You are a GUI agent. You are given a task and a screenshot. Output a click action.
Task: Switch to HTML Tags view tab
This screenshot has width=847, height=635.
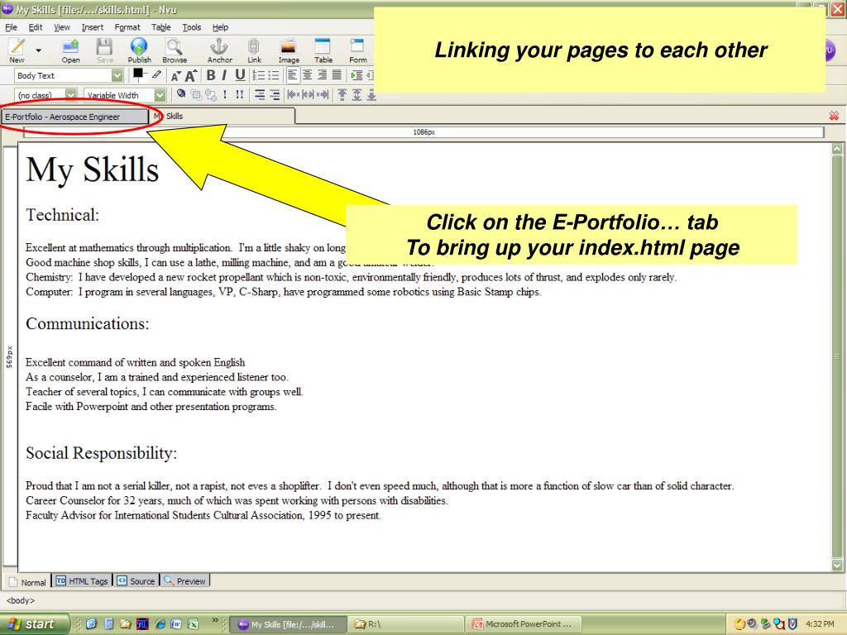[x=82, y=581]
